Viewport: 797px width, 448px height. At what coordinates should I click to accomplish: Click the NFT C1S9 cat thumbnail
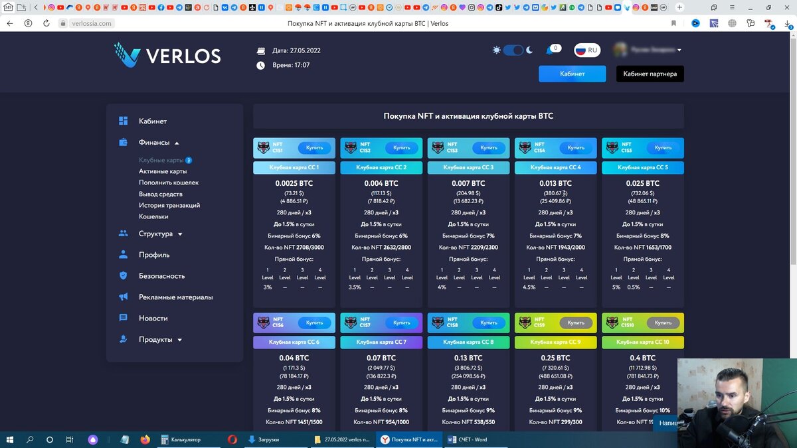click(x=525, y=323)
